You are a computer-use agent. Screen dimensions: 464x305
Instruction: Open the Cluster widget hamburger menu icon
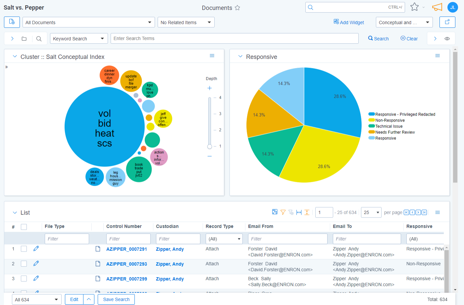(212, 56)
